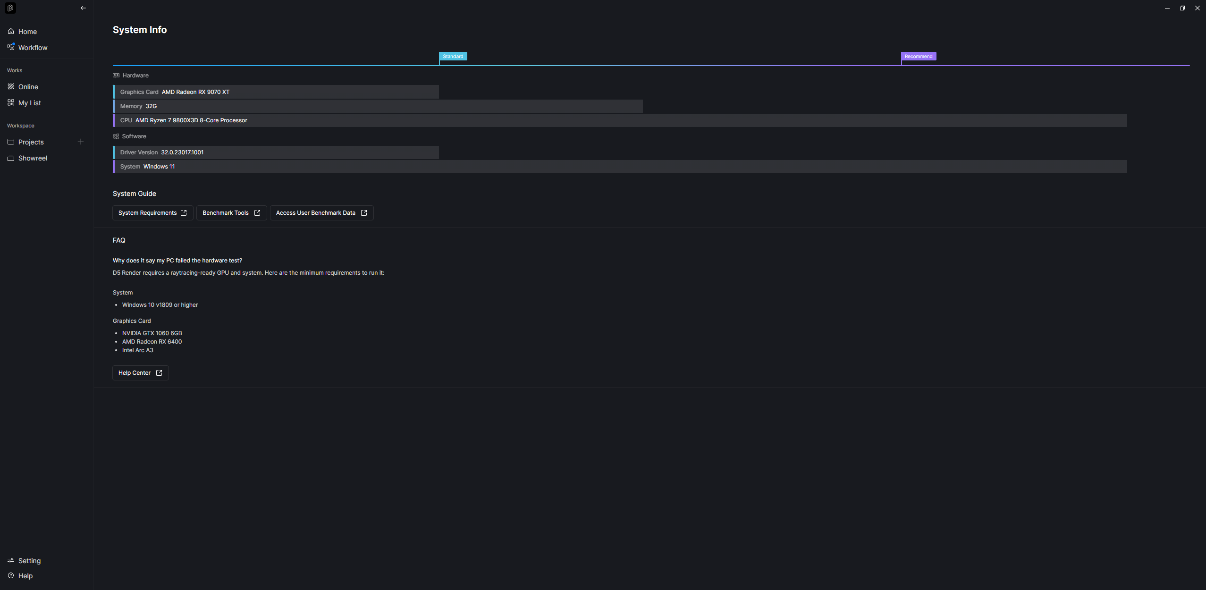Open My List in sidebar
Image resolution: width=1206 pixels, height=590 pixels.
[29, 103]
